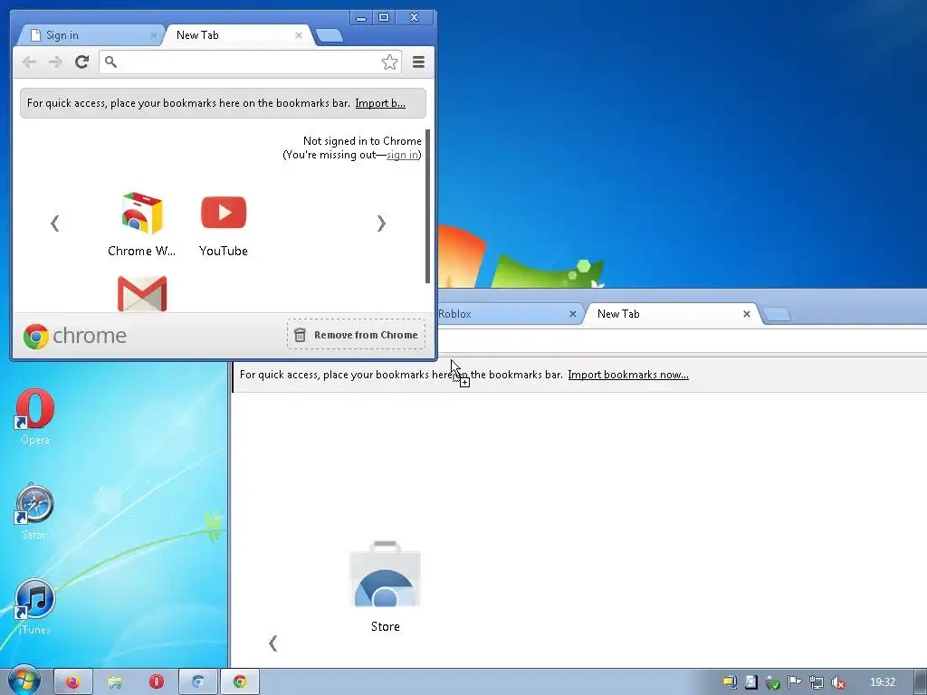The width and height of the screenshot is (927, 695).
Task: Click the clock showing 19:32
Action: click(x=883, y=682)
